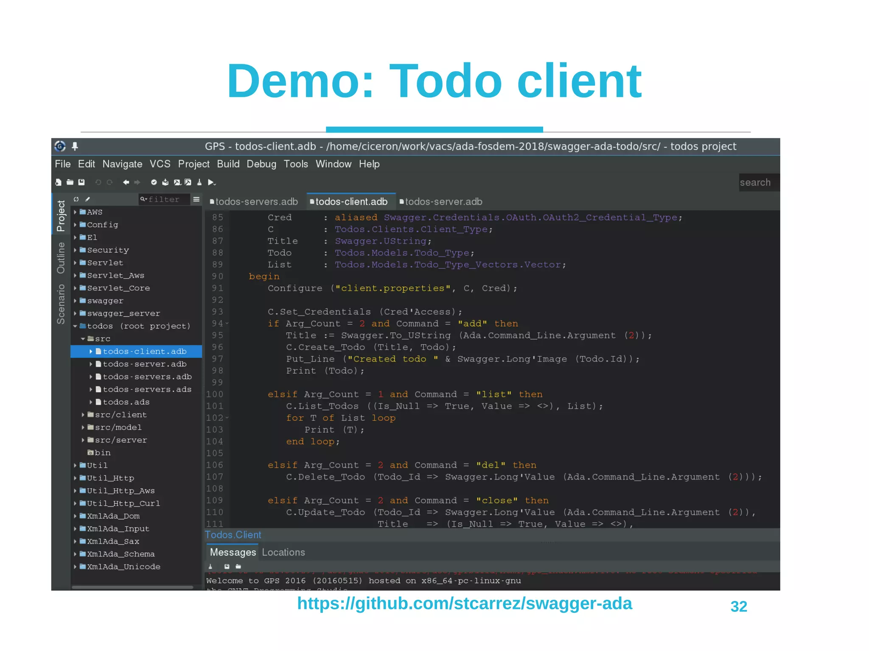Save messages with the floppy icon
This screenshot has width=869, height=651.
(x=227, y=567)
